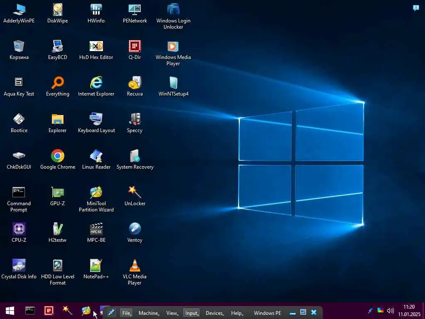Select the H2testw desktop icon
Screen dimensions: 425x319
pos(57,233)
